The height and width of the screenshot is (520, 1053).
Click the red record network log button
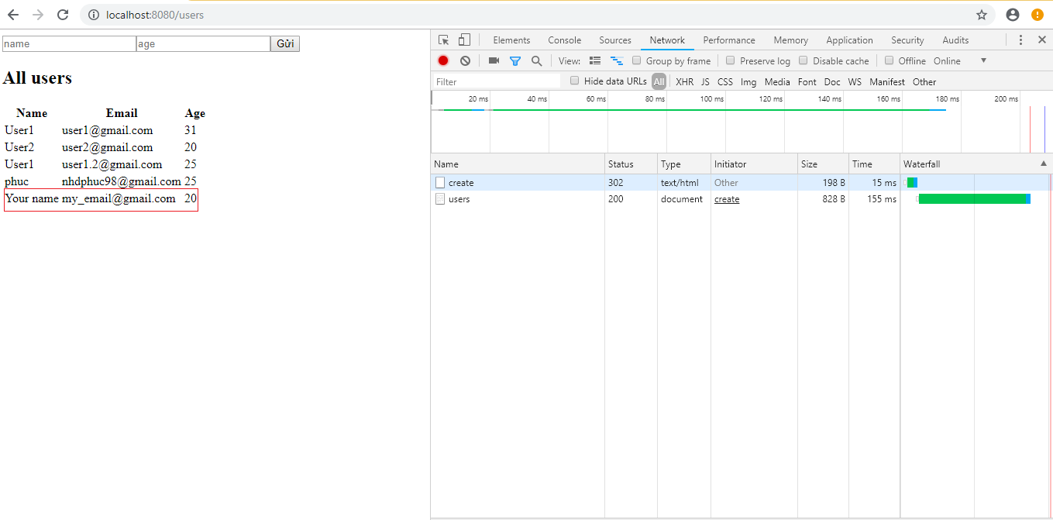(443, 60)
